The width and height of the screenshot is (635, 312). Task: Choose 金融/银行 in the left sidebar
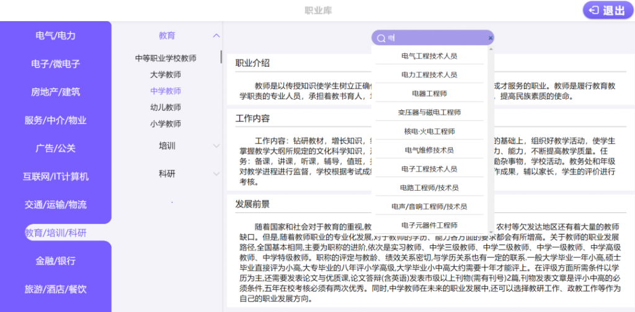pos(55,261)
